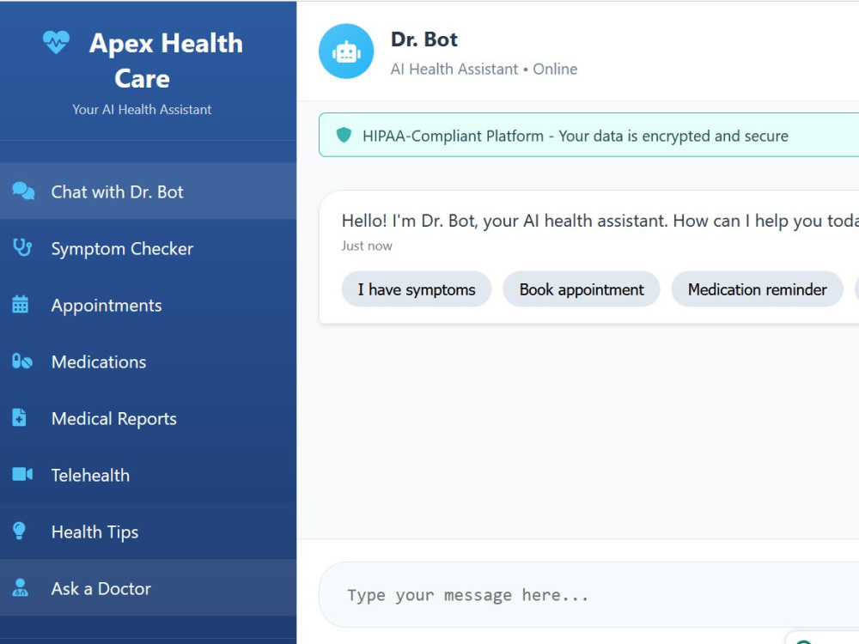Show Health Tips

(148, 532)
